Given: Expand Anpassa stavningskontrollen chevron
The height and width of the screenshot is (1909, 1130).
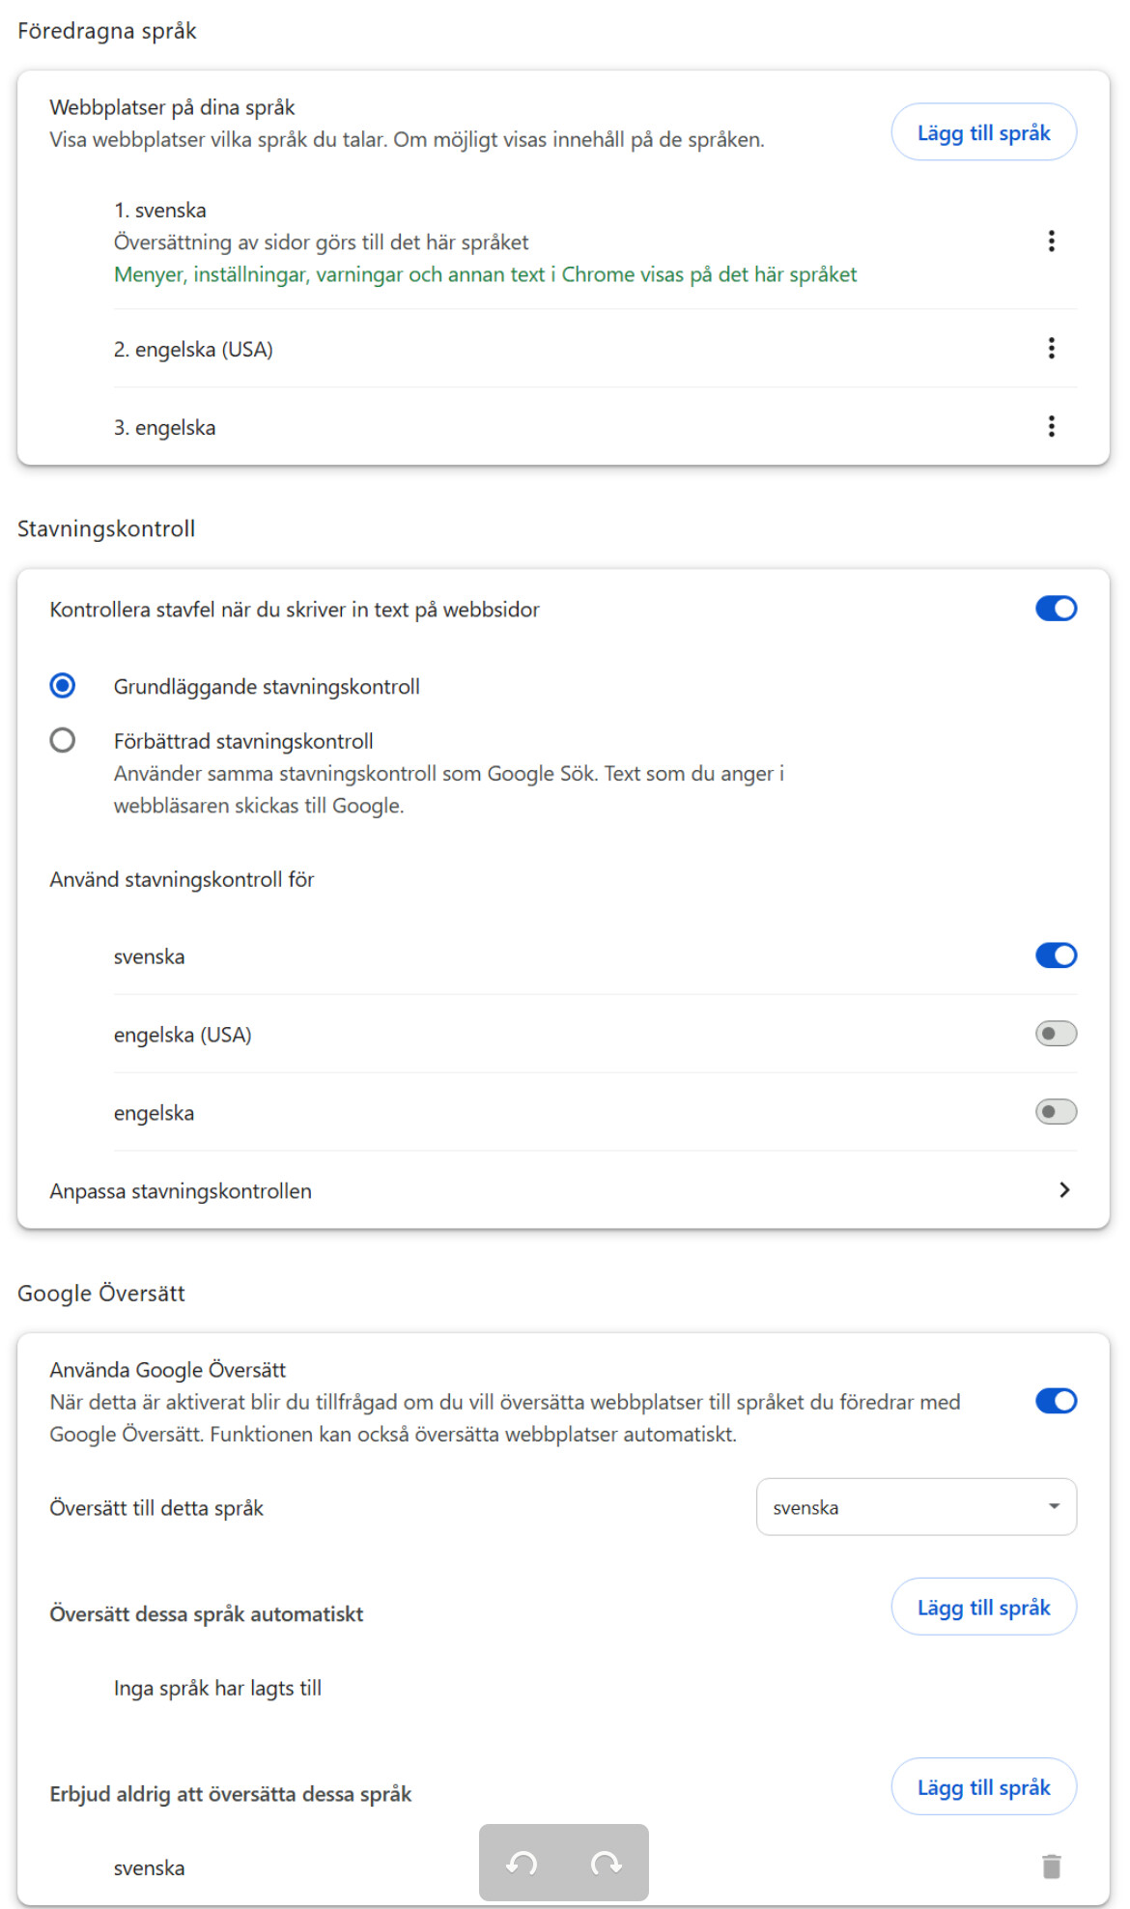Looking at the screenshot, I should point(1063,1190).
